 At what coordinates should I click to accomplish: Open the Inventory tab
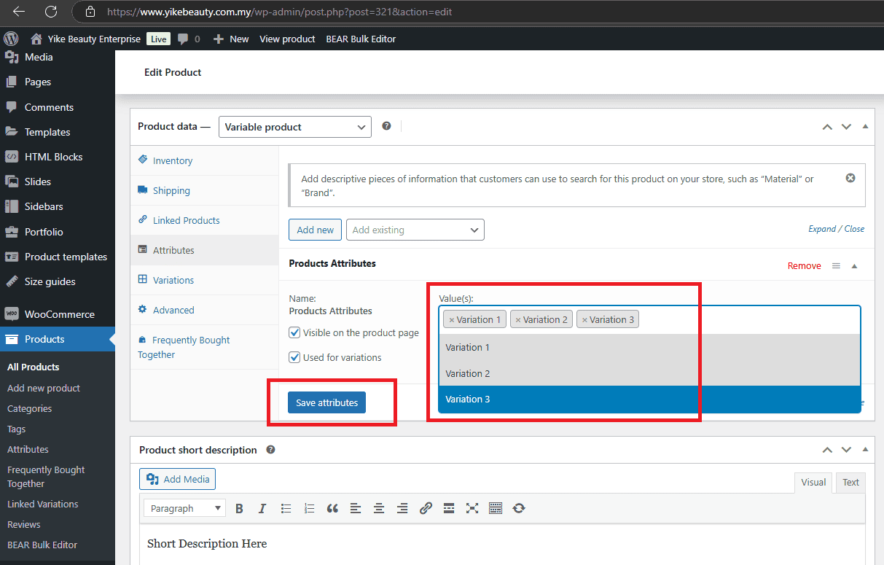205,160
